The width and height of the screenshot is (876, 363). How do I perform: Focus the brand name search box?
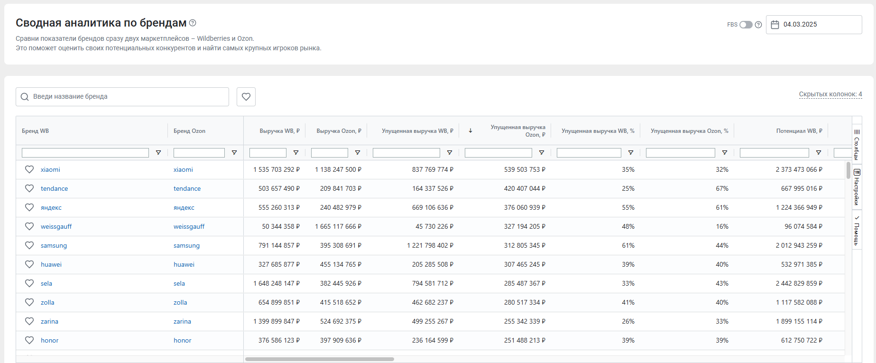click(x=122, y=97)
